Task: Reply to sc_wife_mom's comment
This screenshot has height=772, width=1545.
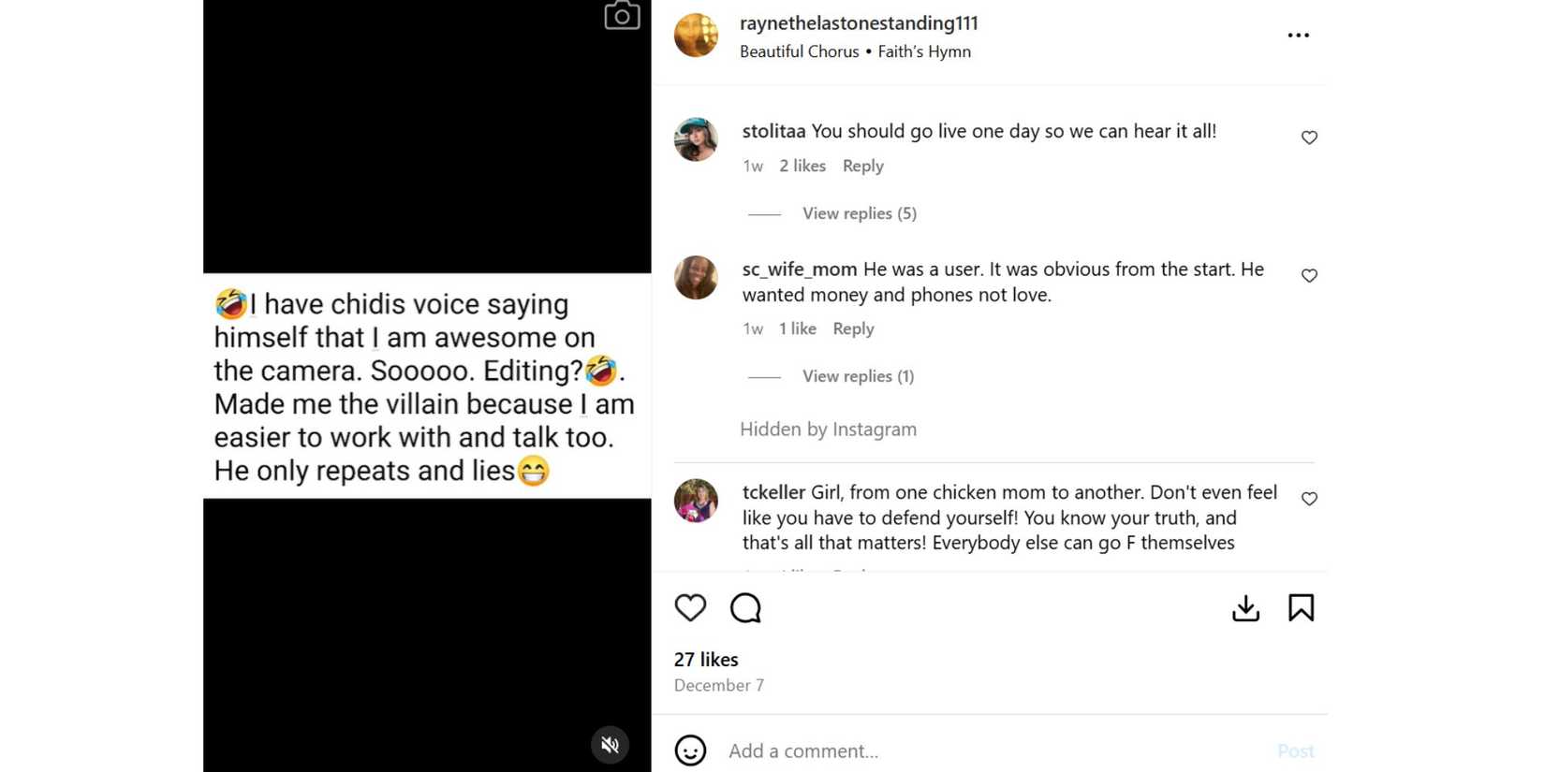Action: pos(853,328)
